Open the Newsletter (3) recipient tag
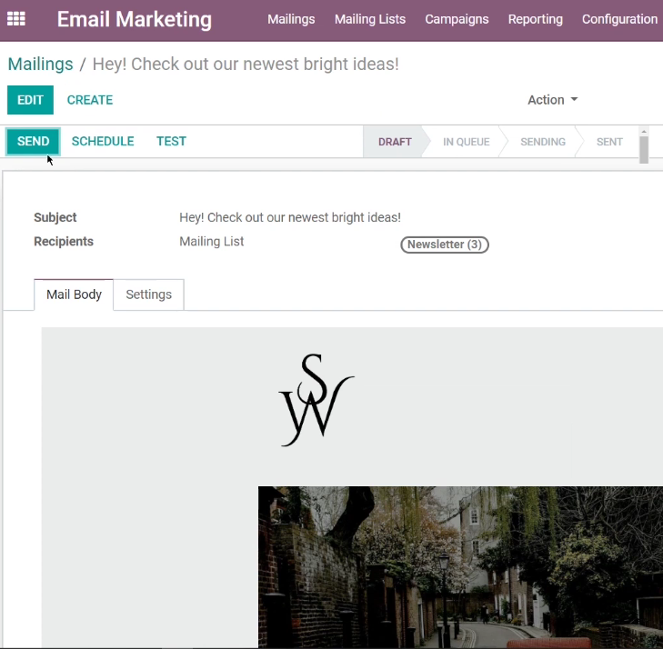 point(445,245)
